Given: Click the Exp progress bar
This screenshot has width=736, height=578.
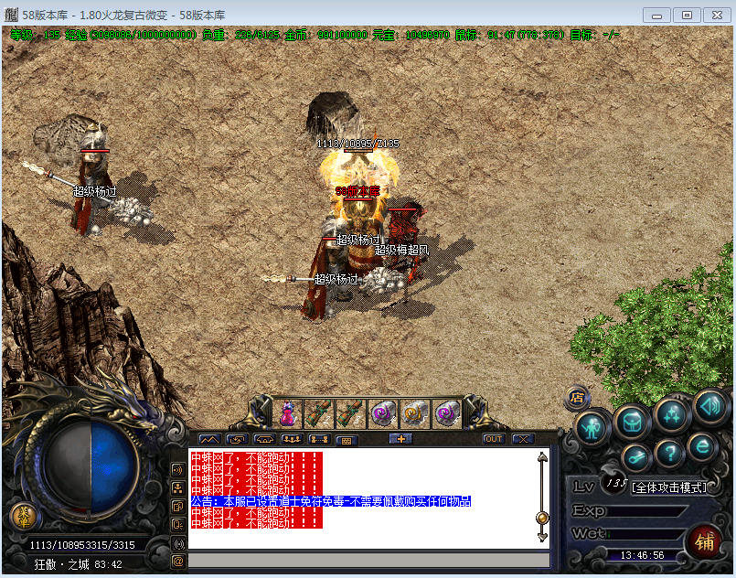Looking at the screenshot, I should point(646,511).
